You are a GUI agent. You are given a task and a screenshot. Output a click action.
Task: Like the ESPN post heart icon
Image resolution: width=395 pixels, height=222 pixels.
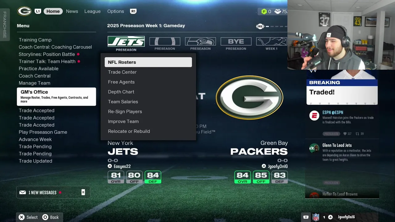click(x=345, y=134)
